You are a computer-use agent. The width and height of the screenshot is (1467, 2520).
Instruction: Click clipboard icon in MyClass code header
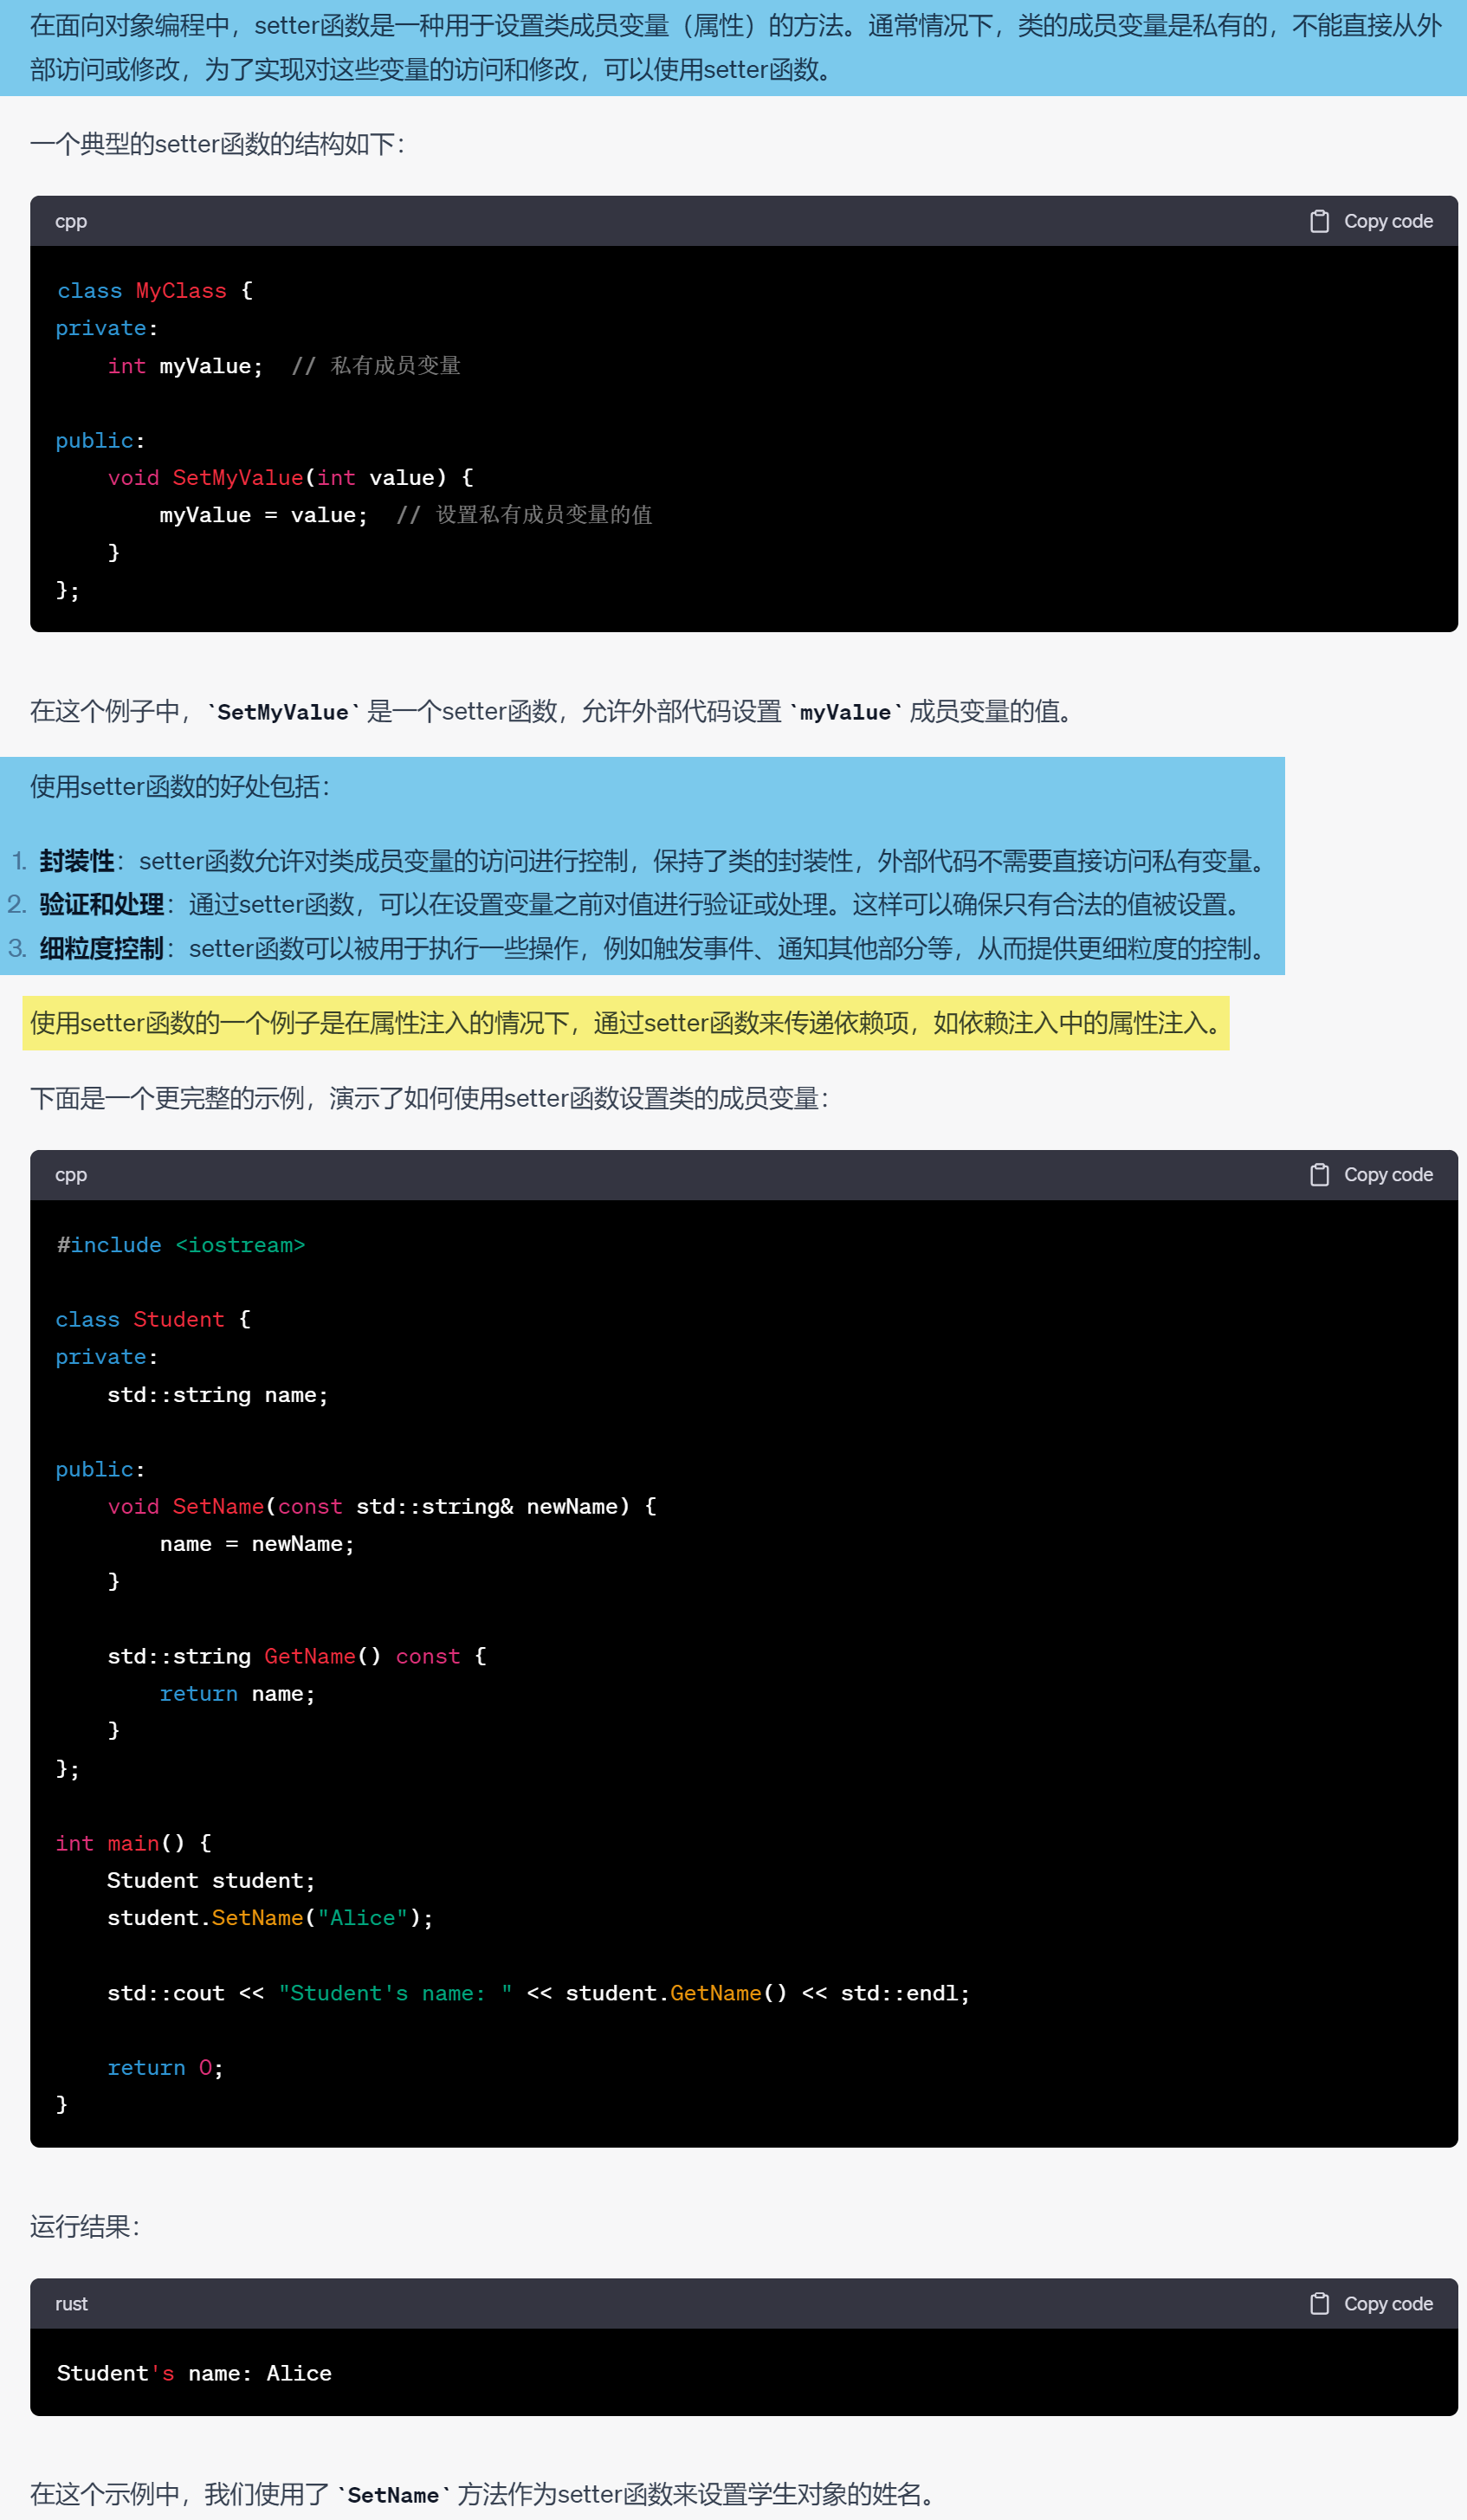[1319, 221]
